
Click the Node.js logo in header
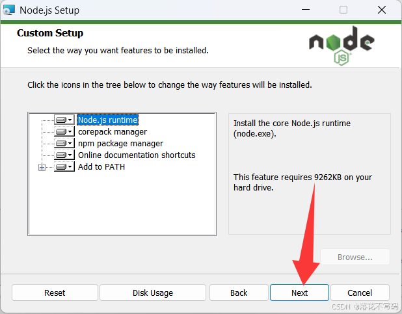342,46
